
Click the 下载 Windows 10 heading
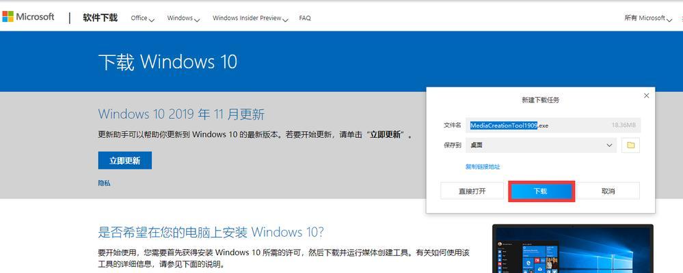coord(168,61)
